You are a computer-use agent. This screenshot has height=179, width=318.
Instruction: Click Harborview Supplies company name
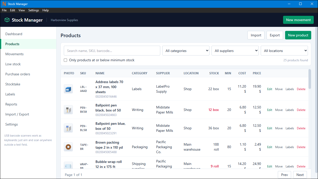(x=64, y=20)
